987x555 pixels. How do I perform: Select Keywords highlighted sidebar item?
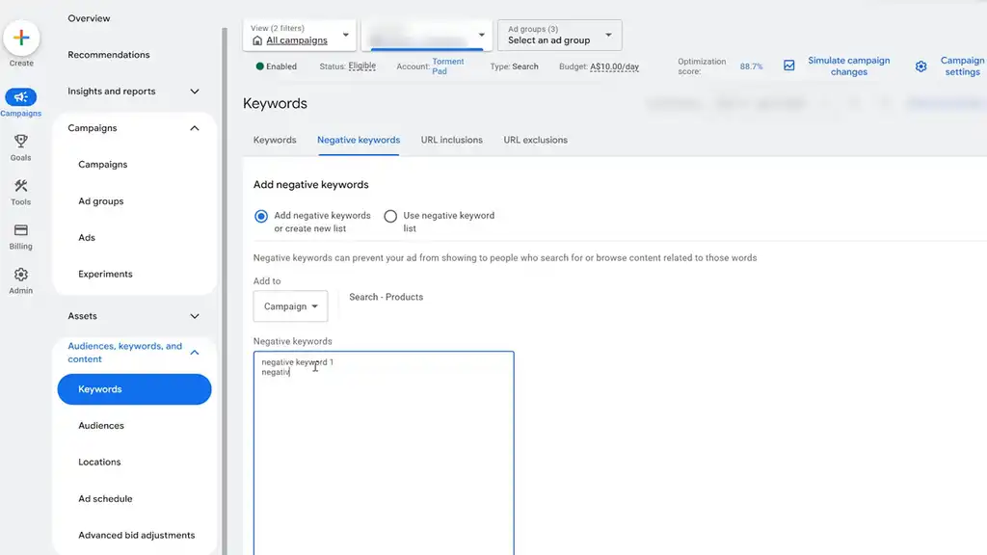click(134, 389)
